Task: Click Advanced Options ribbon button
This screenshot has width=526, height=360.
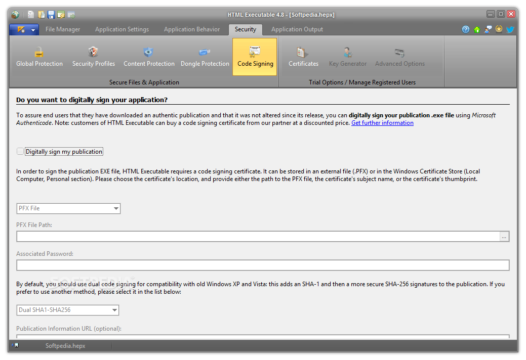Action: pyautogui.click(x=400, y=57)
